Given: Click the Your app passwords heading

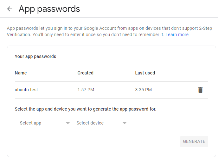Looking at the screenshot, I should point(35,56).
